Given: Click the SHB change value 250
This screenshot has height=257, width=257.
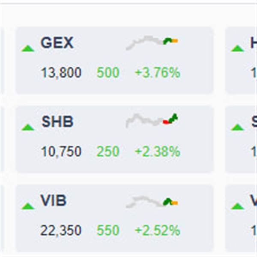Looking at the screenshot, I should [x=108, y=151].
